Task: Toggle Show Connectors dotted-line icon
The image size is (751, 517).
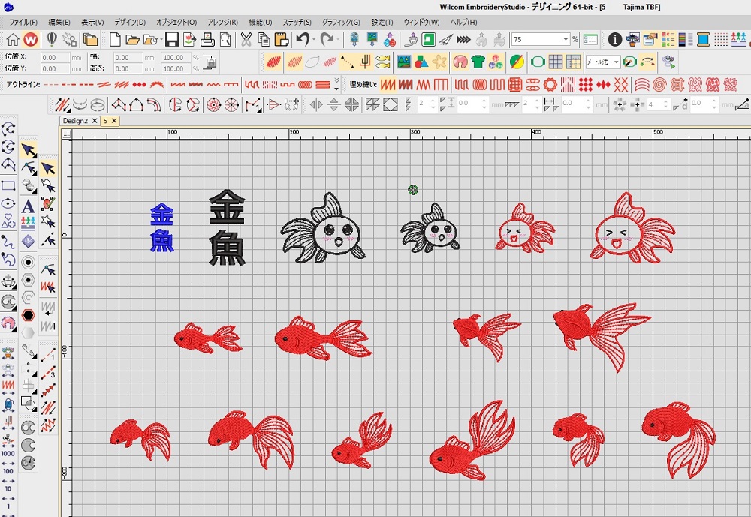Action: (x=347, y=62)
